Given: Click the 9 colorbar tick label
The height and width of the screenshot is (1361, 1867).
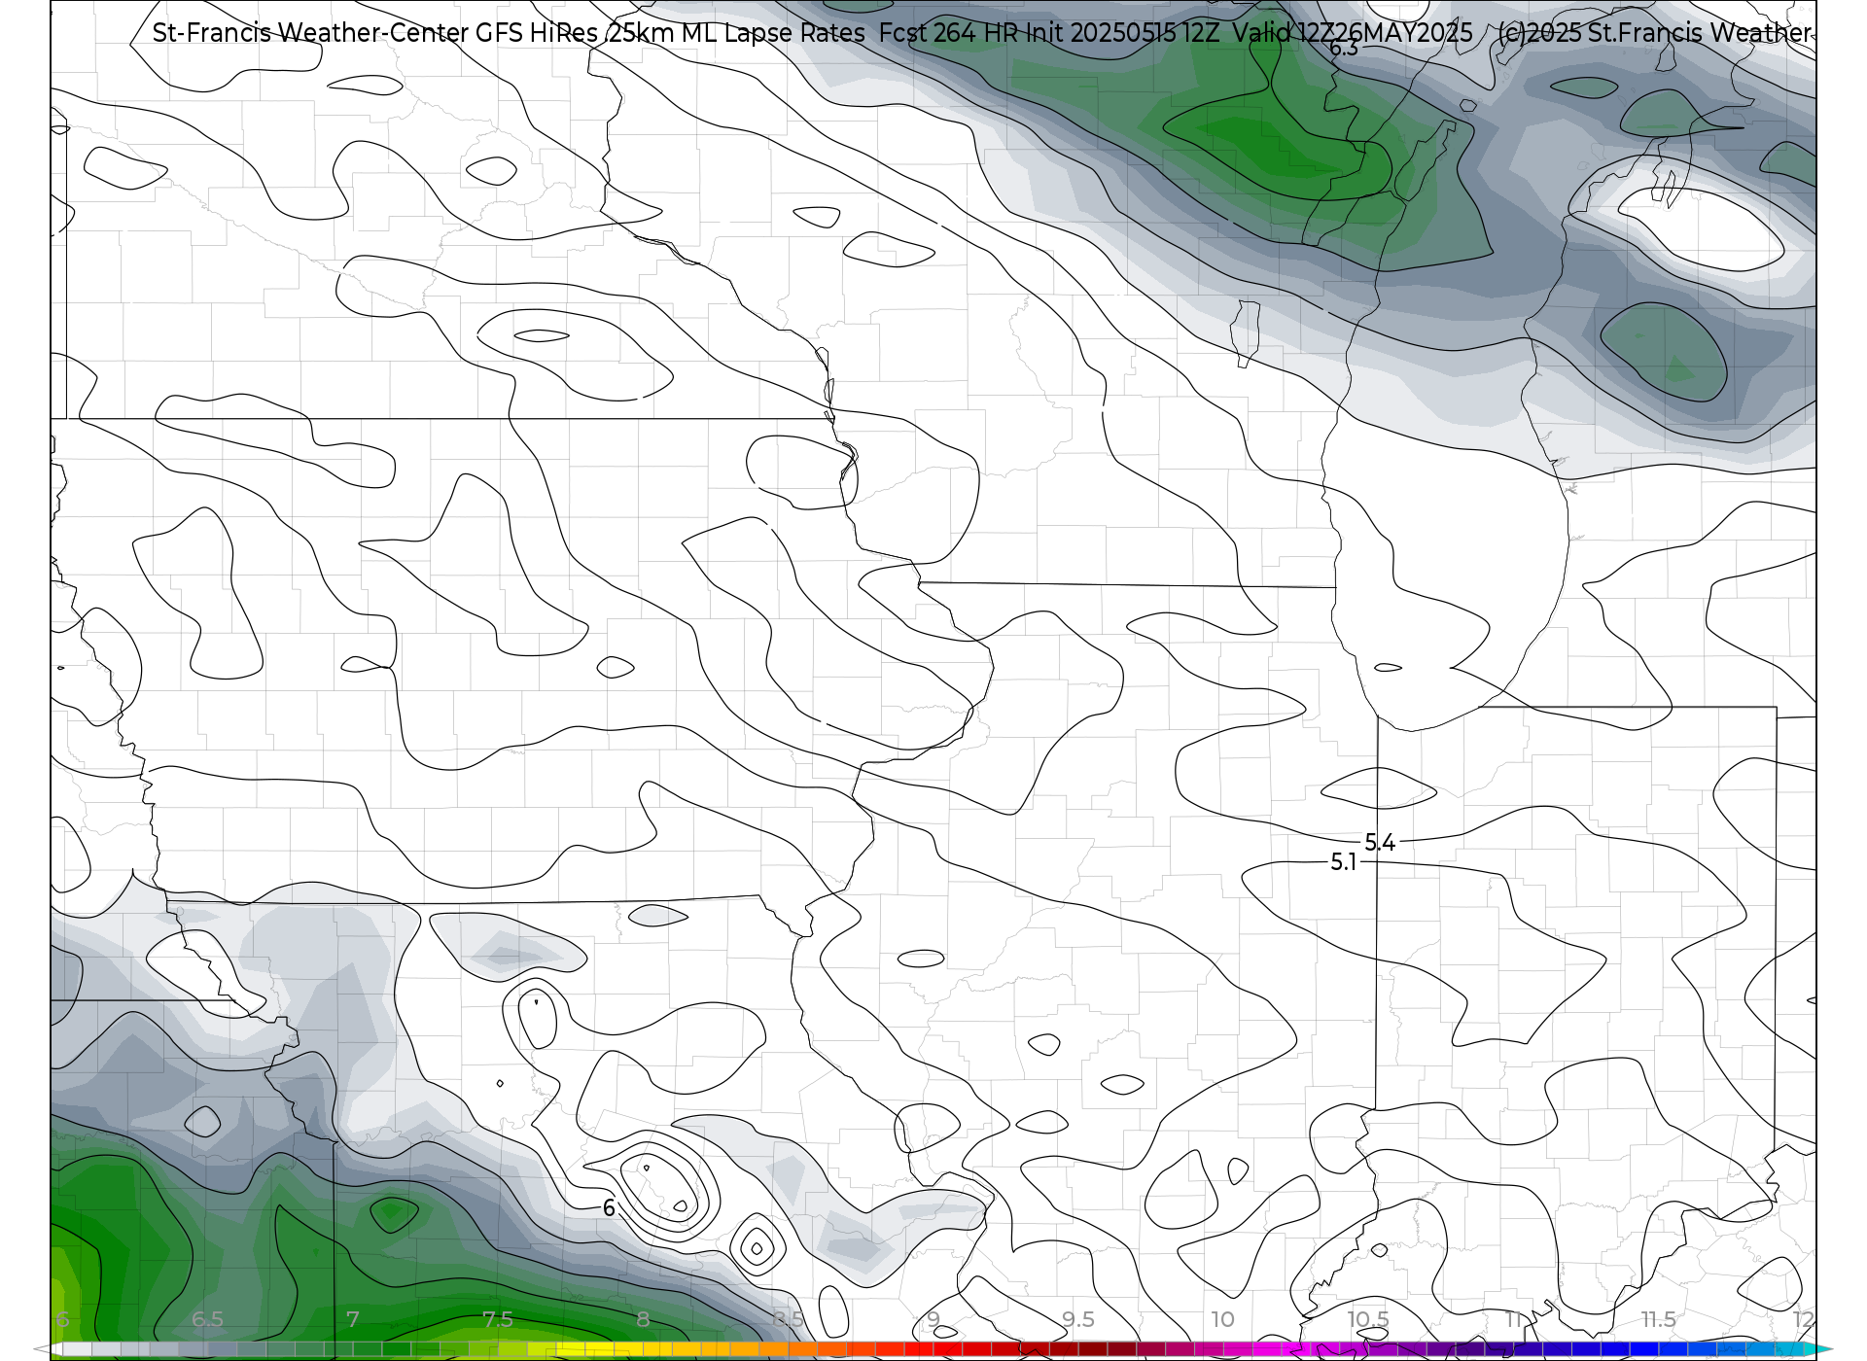Looking at the screenshot, I should pyautogui.click(x=933, y=1319).
